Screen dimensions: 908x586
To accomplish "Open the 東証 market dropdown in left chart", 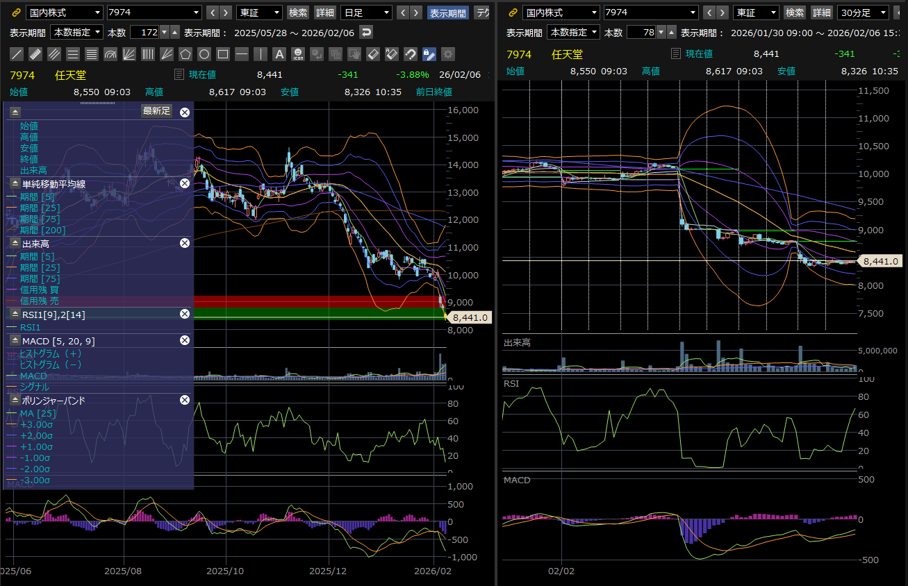I will point(259,12).
